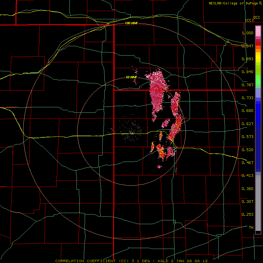Click the TH threshold label on the scale

tap(251, 228)
